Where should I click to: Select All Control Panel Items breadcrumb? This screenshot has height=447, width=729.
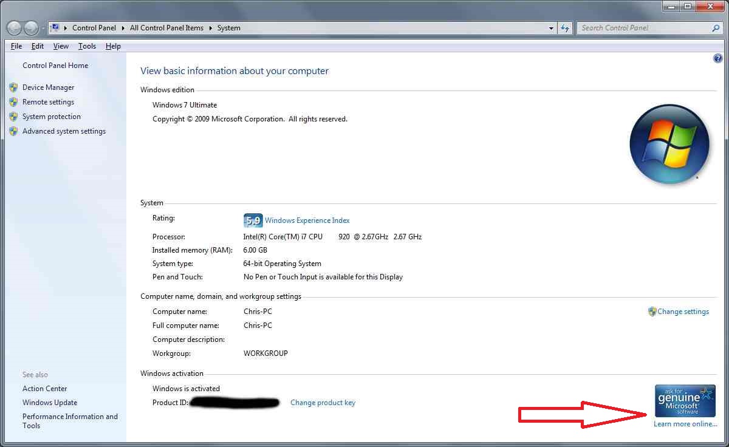click(x=166, y=28)
